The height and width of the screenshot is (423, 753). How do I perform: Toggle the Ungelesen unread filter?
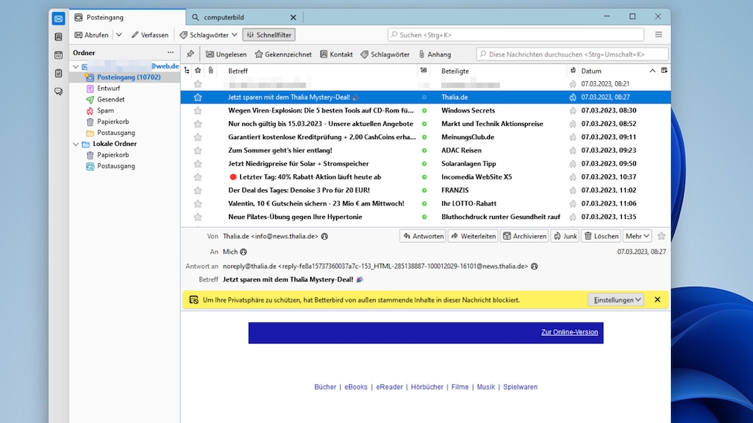coord(226,54)
